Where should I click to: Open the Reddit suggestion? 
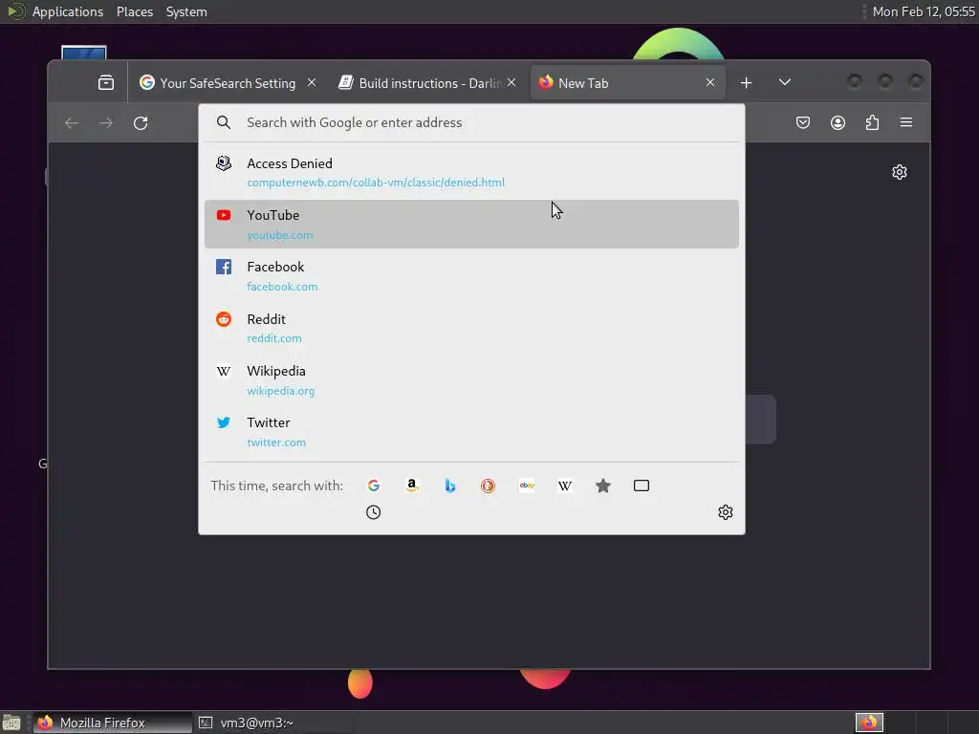click(471, 328)
